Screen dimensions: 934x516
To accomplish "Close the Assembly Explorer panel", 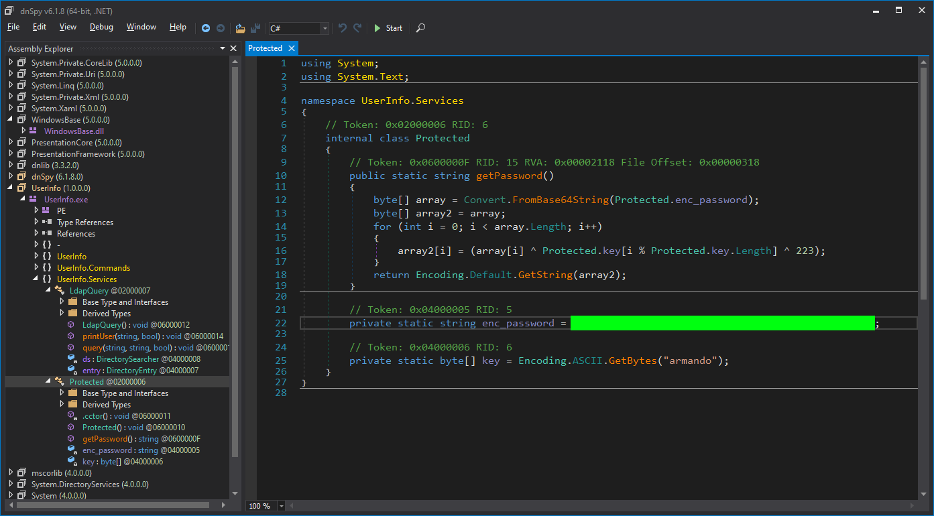I will click(233, 48).
